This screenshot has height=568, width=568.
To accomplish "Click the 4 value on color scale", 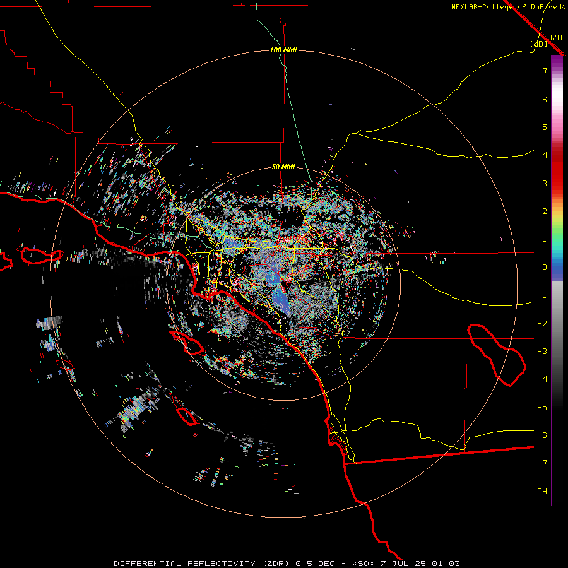I will point(545,155).
